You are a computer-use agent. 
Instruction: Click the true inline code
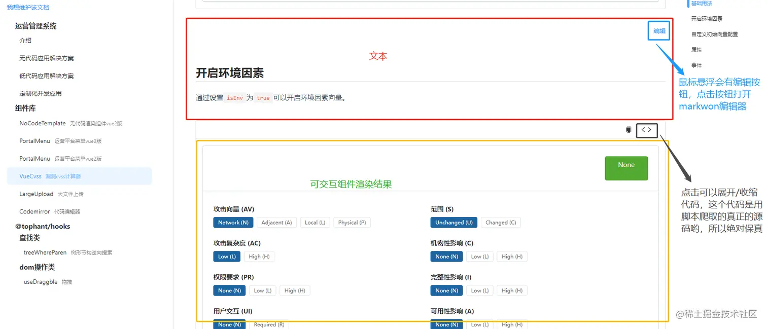pos(263,98)
